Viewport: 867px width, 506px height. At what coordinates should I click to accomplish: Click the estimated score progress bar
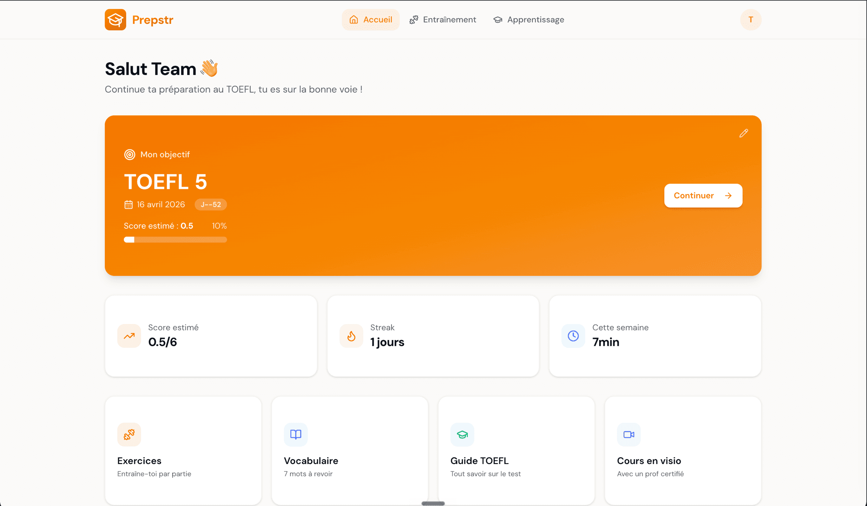pos(175,240)
